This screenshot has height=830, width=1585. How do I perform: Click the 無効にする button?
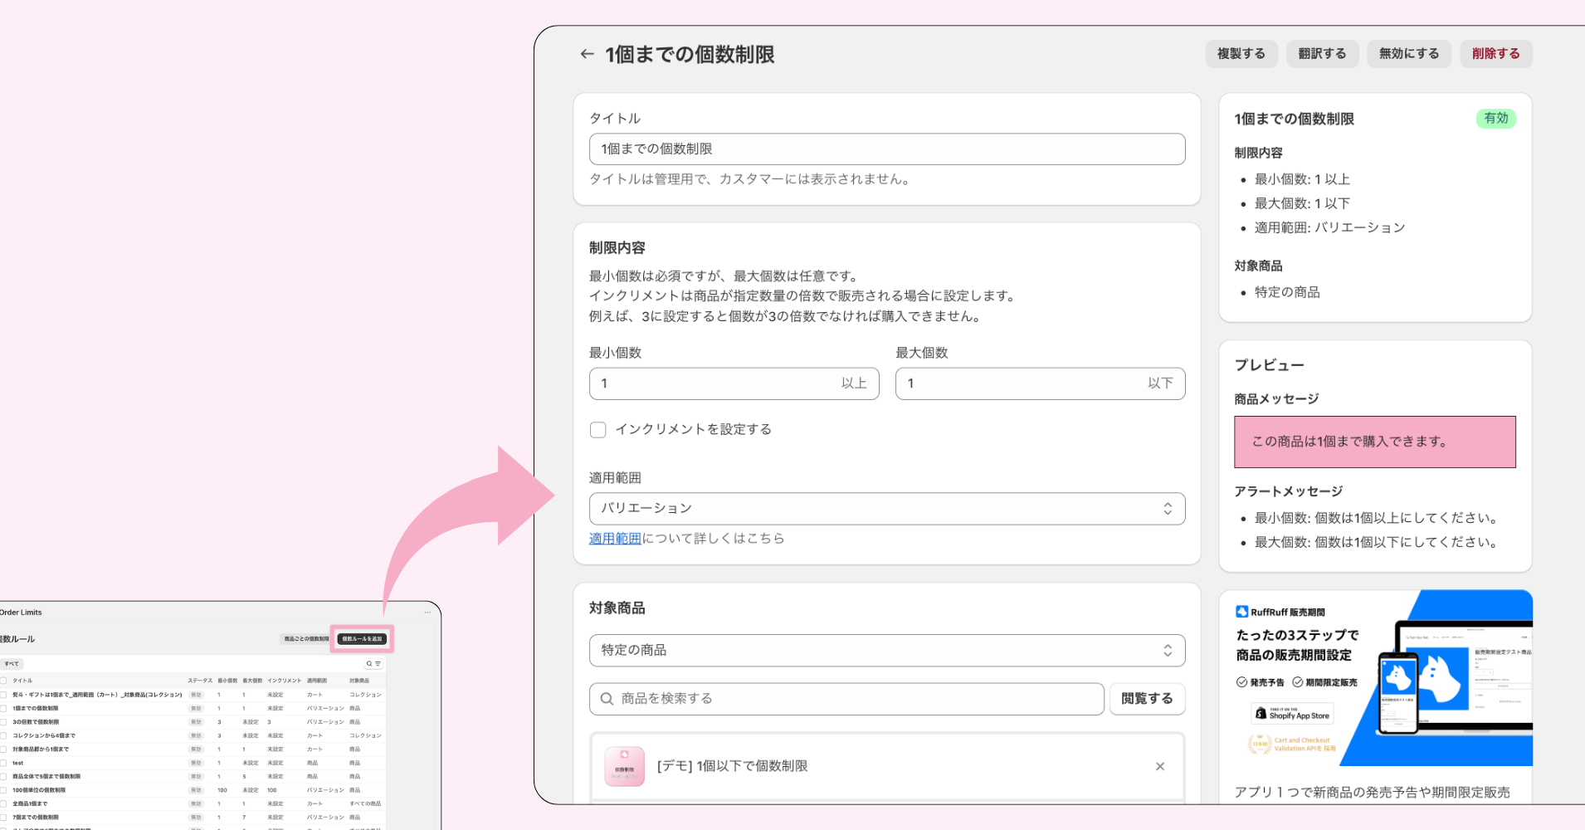(1409, 54)
